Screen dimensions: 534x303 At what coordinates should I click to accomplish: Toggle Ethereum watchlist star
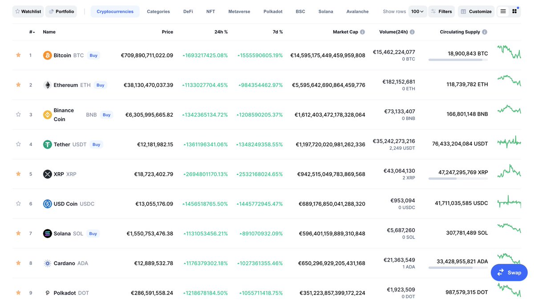18,85
